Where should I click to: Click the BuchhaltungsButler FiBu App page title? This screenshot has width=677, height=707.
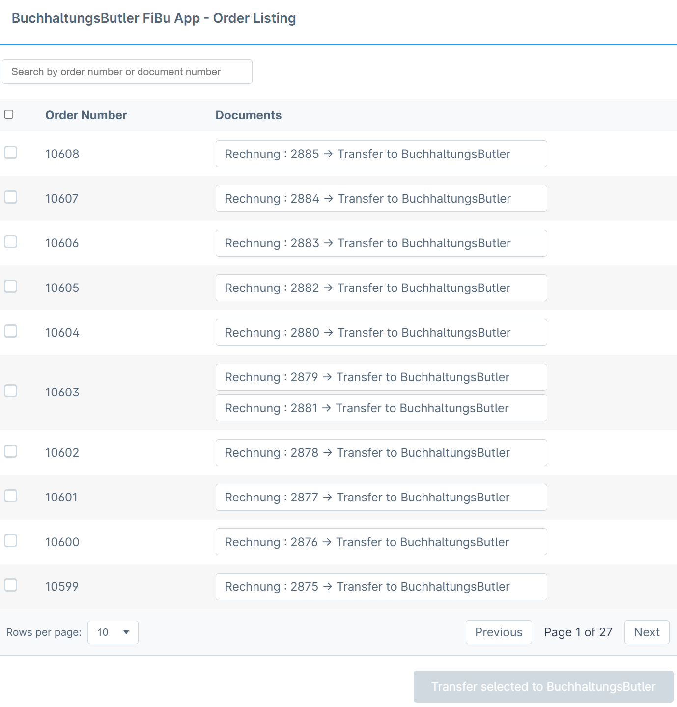click(x=154, y=18)
